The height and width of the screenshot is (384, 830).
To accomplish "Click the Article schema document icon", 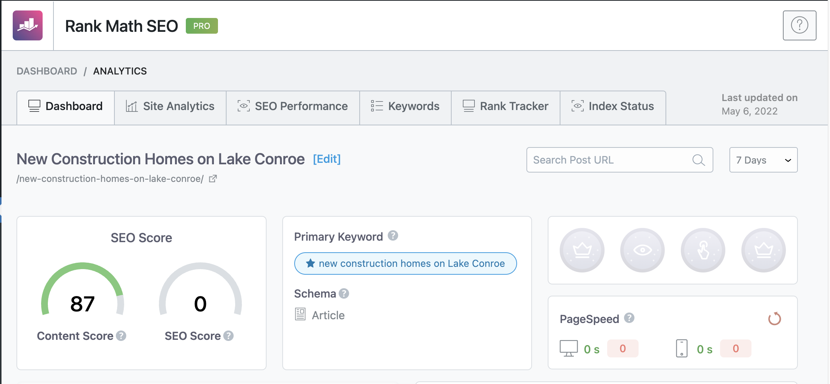I will coord(300,314).
